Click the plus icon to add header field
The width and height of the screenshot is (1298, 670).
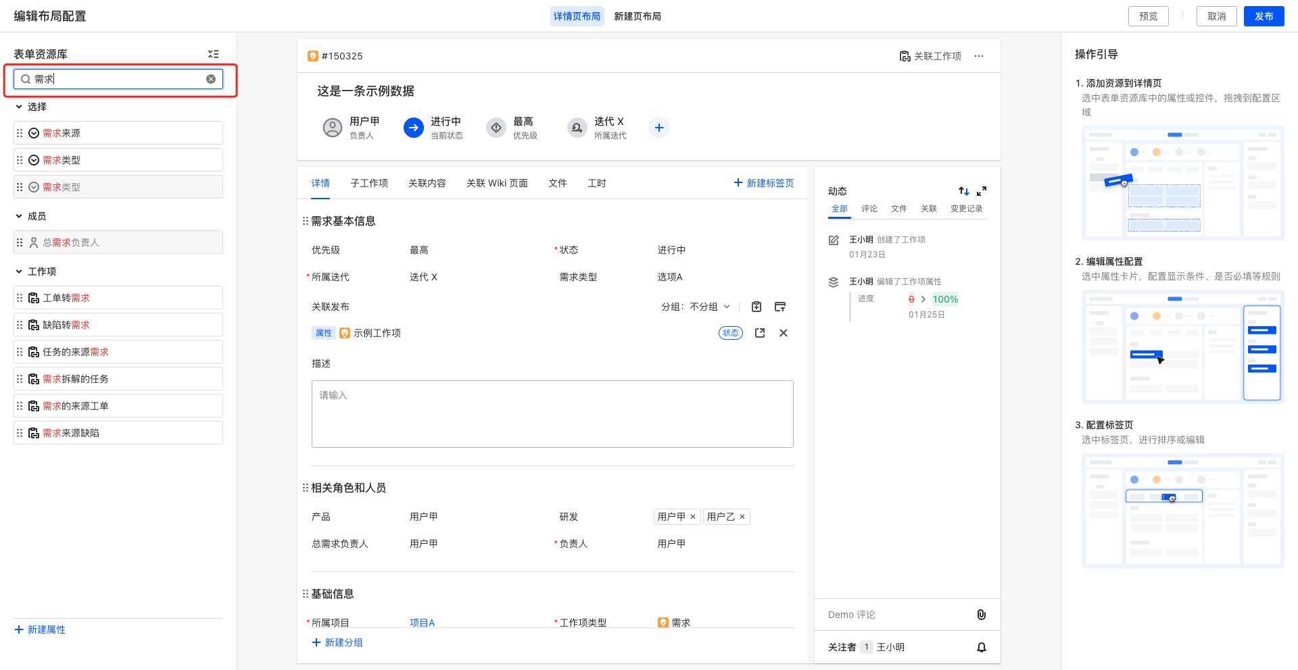pos(659,128)
